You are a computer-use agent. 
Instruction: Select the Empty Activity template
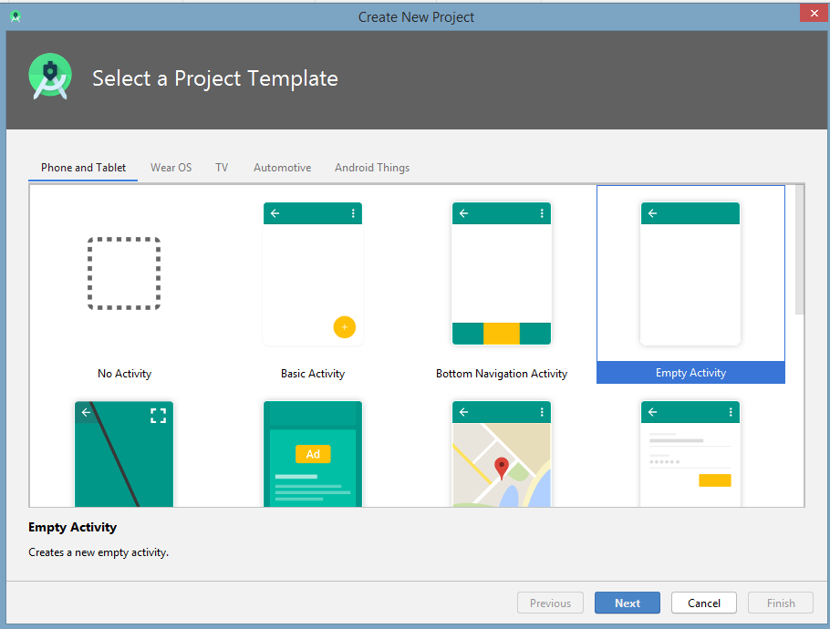[x=690, y=273]
